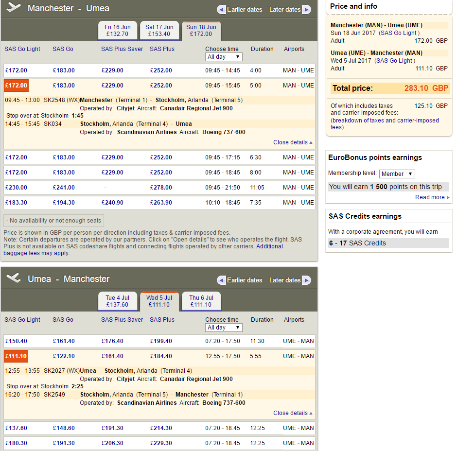The height and width of the screenshot is (451, 457).
Task: Click the outbound SAS Plus Saver column header
Action: pos(122,49)
